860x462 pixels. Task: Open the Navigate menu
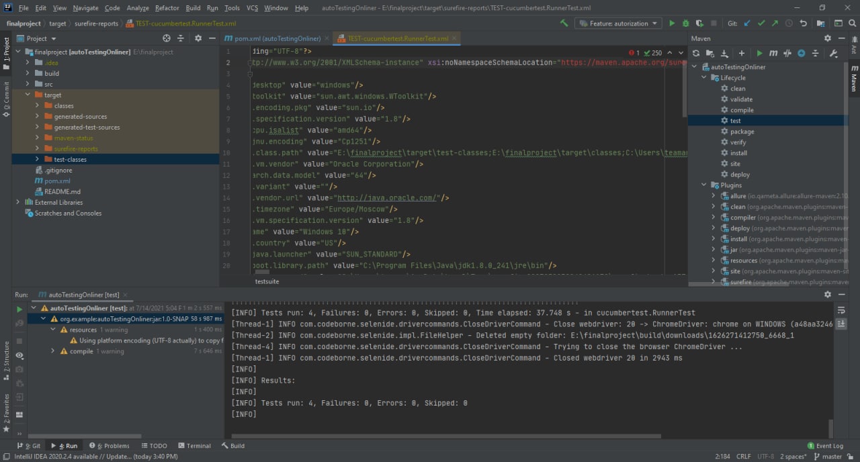click(x=85, y=8)
